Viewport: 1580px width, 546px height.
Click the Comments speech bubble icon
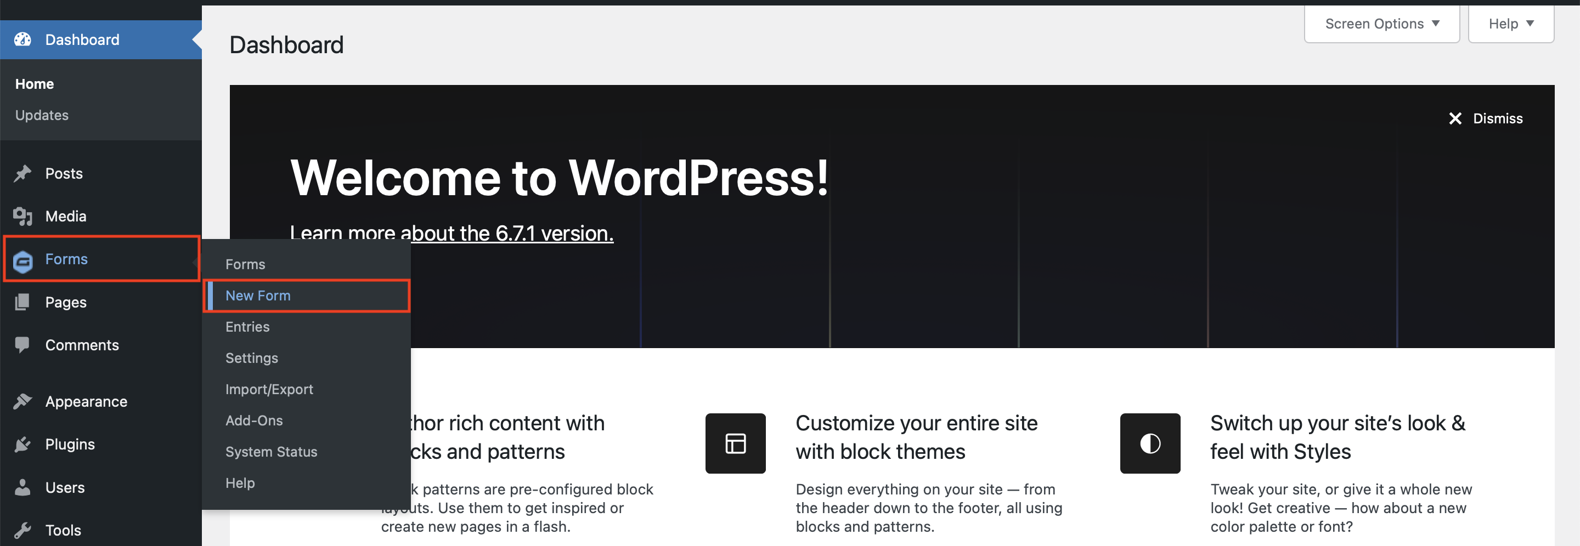click(x=22, y=345)
